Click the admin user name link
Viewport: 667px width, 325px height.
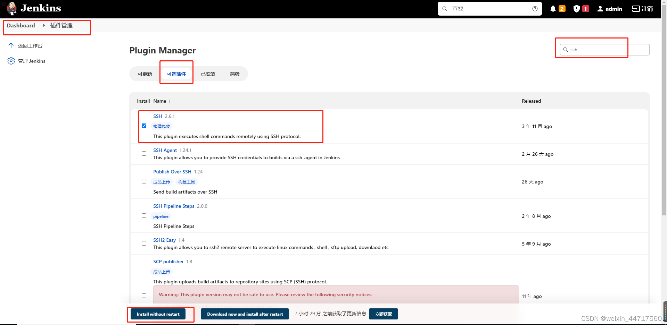click(x=614, y=9)
